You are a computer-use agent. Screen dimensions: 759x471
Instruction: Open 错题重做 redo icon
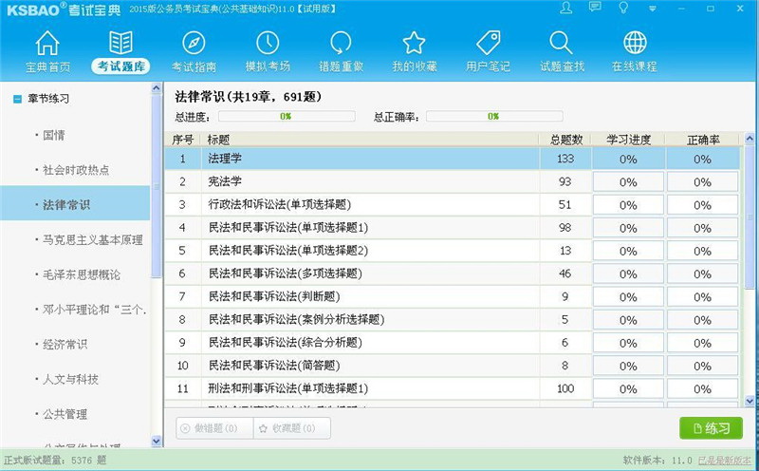tap(341, 51)
